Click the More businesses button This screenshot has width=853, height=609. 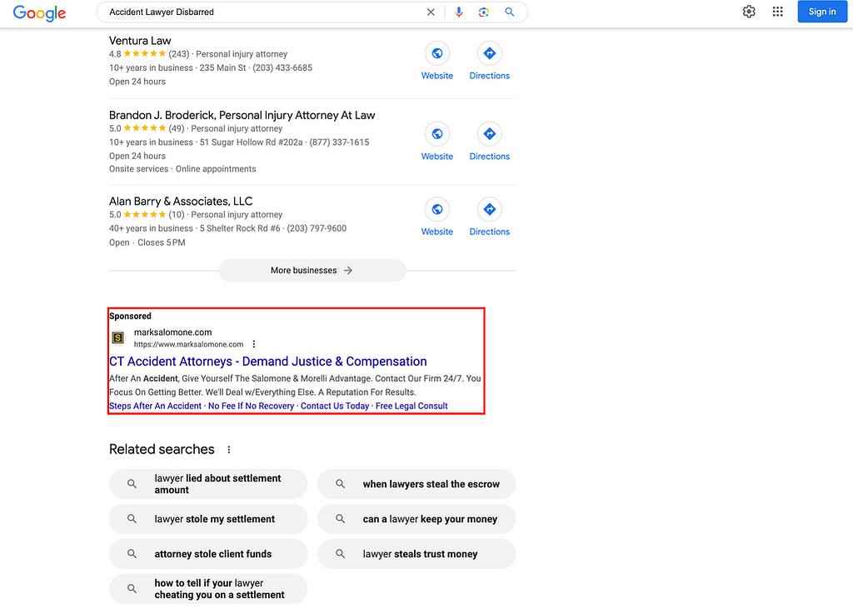pos(312,271)
